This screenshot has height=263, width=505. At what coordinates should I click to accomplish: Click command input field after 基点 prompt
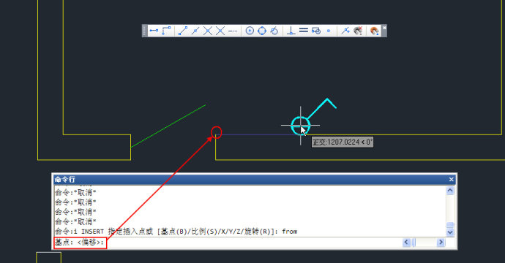(252, 243)
